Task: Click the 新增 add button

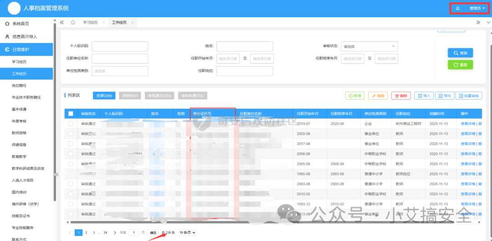Action: tap(355, 96)
